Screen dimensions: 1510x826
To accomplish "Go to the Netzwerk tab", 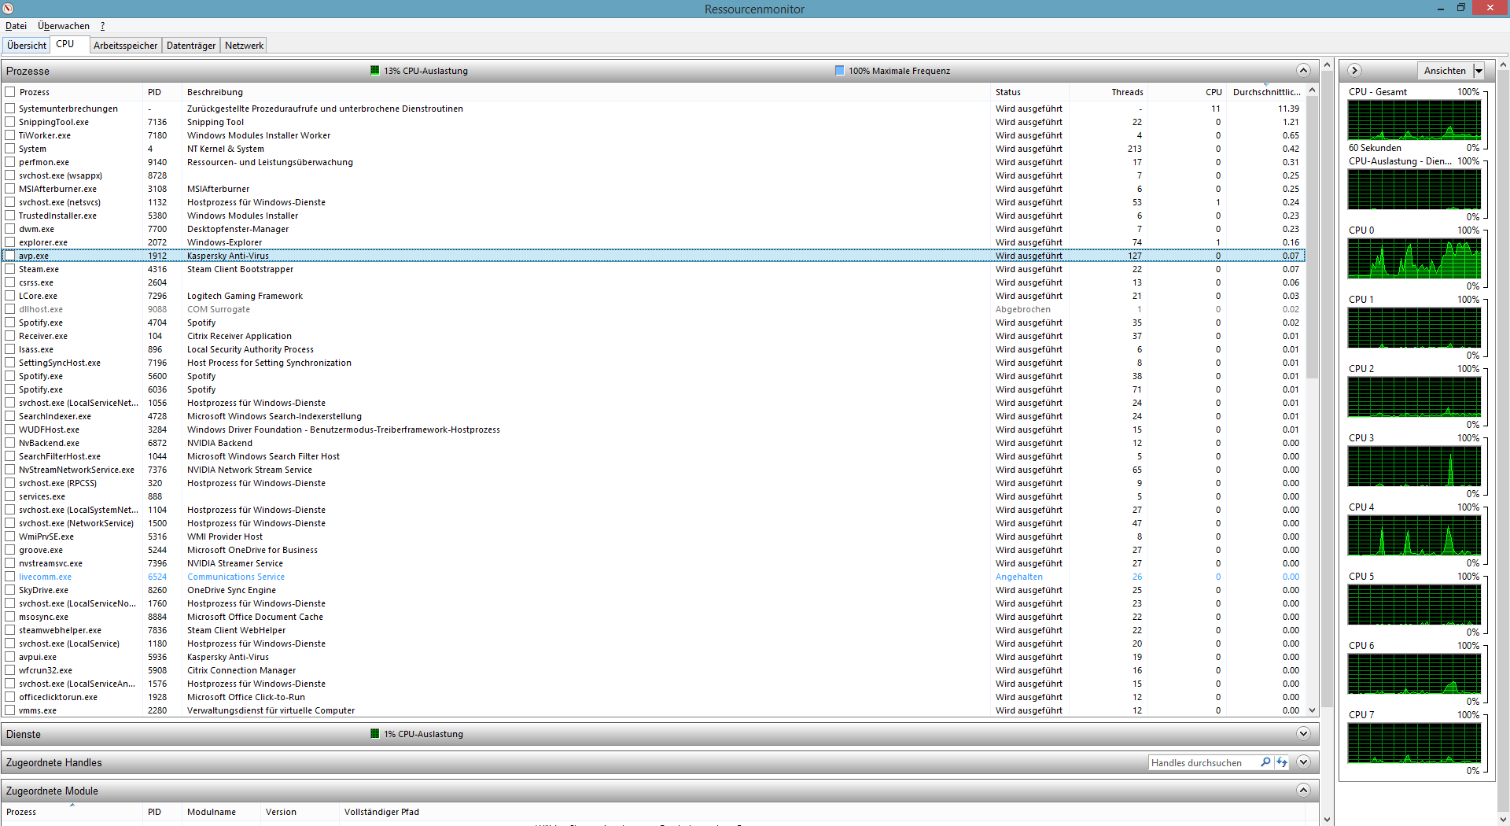I will click(244, 46).
